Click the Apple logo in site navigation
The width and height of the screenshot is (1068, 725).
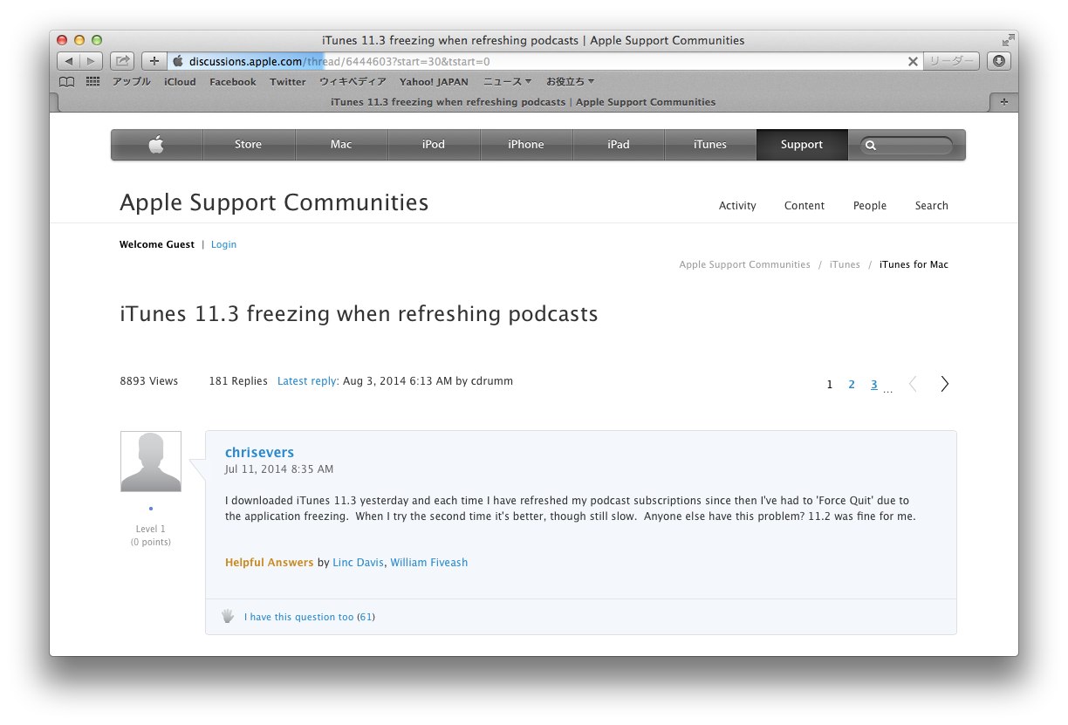point(156,145)
